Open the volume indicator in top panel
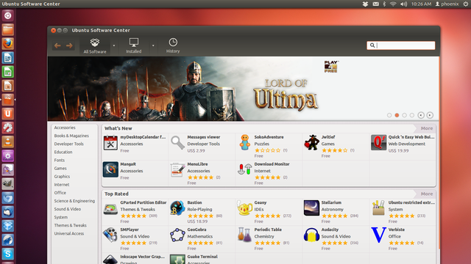 (404, 4)
